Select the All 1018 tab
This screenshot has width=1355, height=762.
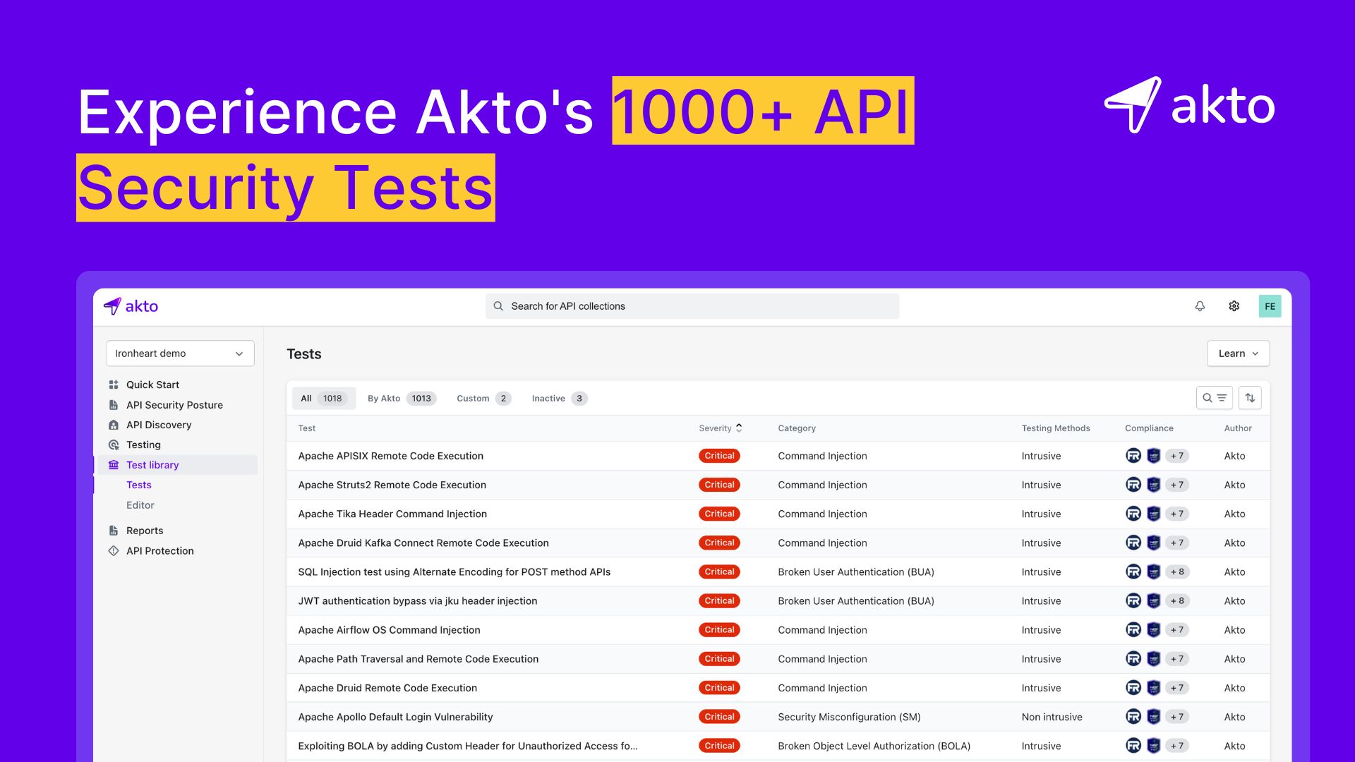pyautogui.click(x=324, y=399)
